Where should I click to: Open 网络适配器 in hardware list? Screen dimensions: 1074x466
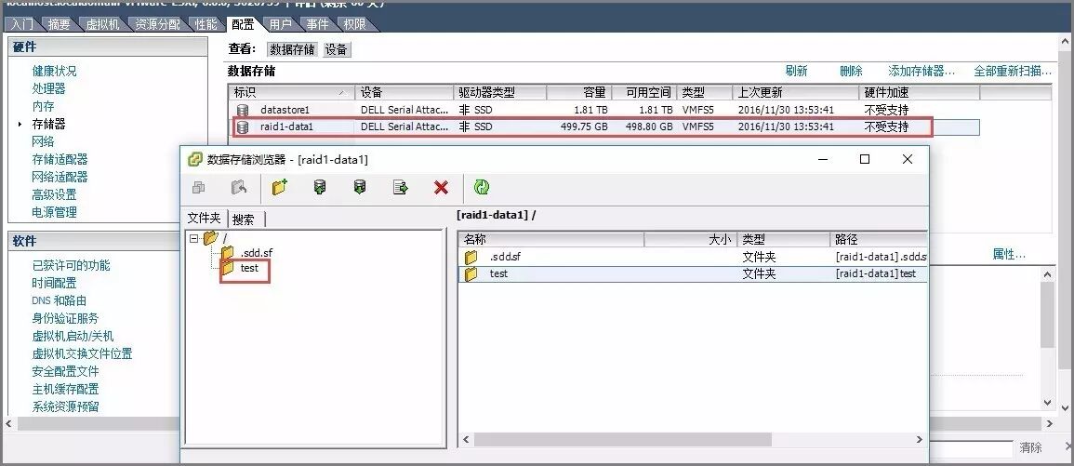[x=60, y=177]
